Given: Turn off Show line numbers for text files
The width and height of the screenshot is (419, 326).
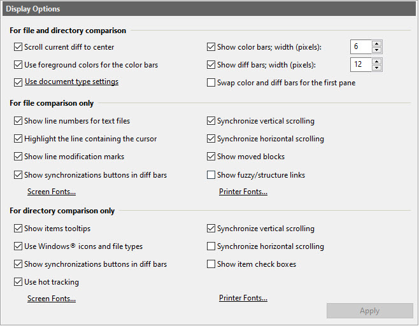Looking at the screenshot, I should tap(18, 121).
